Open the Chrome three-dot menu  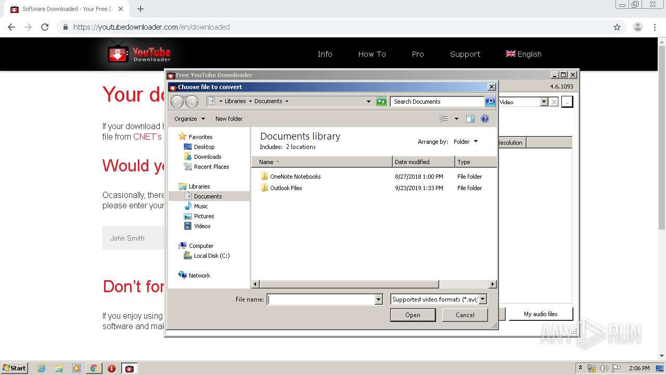[x=655, y=27]
